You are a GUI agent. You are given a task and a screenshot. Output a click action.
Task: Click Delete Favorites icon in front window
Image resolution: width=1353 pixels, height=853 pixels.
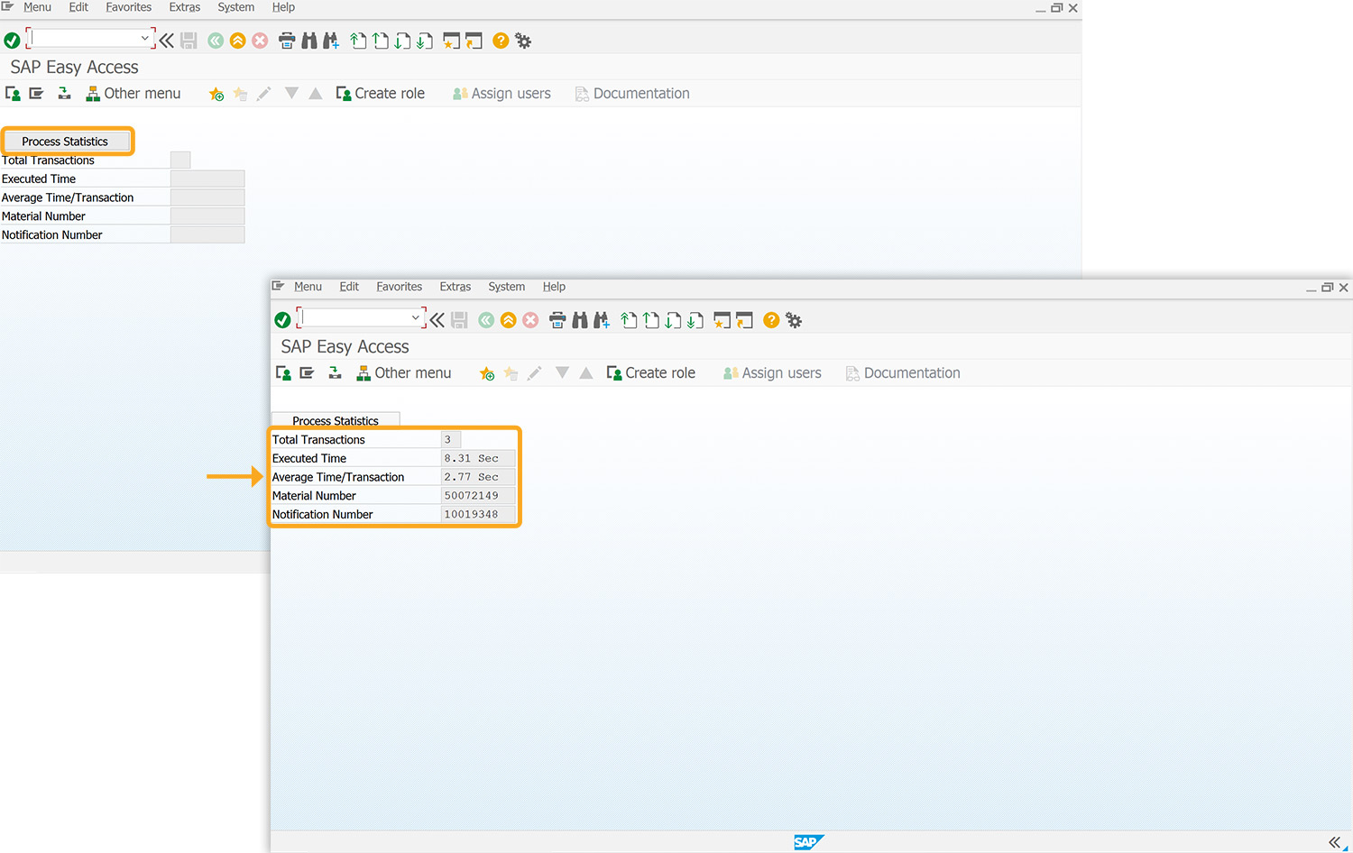click(511, 373)
